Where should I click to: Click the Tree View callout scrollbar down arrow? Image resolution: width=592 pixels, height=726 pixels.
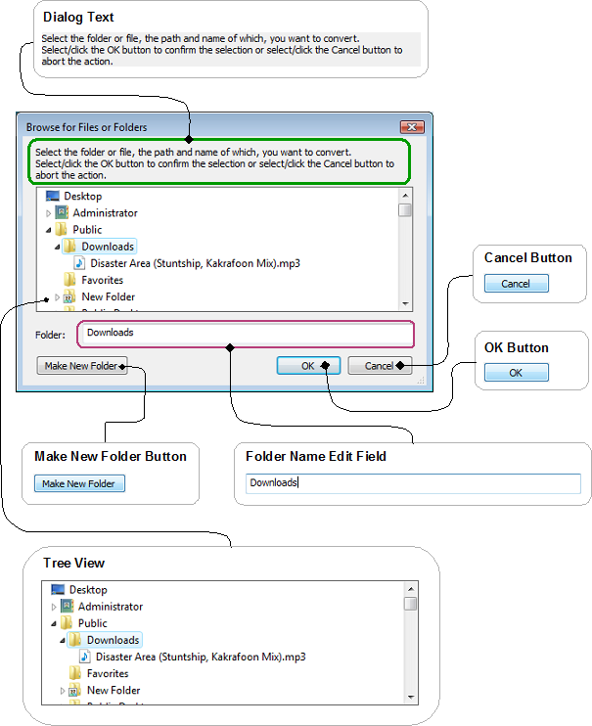pyautogui.click(x=411, y=698)
